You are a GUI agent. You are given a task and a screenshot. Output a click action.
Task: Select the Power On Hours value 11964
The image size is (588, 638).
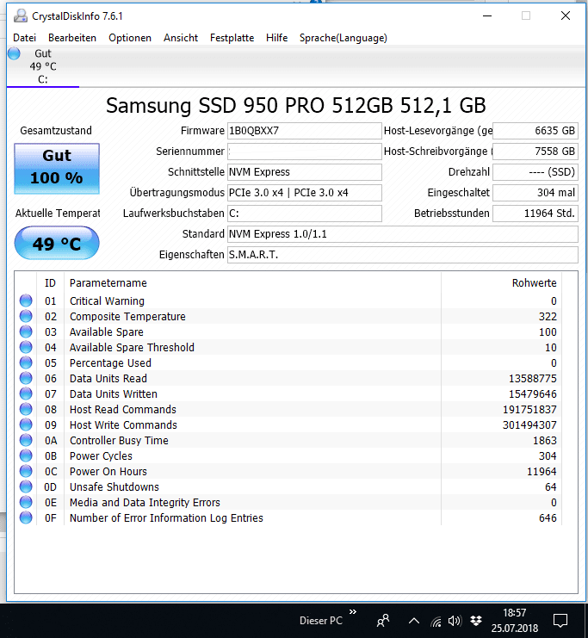point(542,471)
